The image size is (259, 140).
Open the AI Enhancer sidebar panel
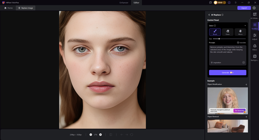click(x=255, y=16)
